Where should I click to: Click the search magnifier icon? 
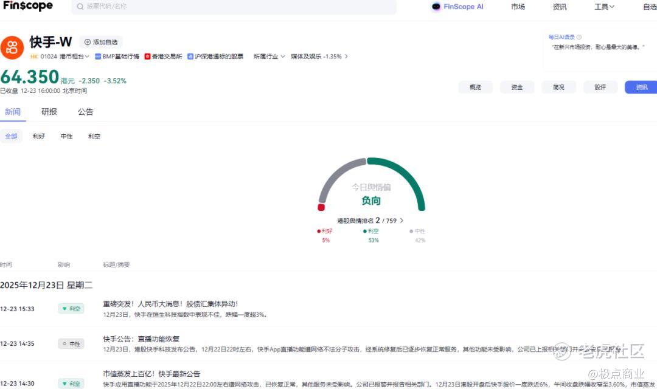pyautogui.click(x=80, y=7)
